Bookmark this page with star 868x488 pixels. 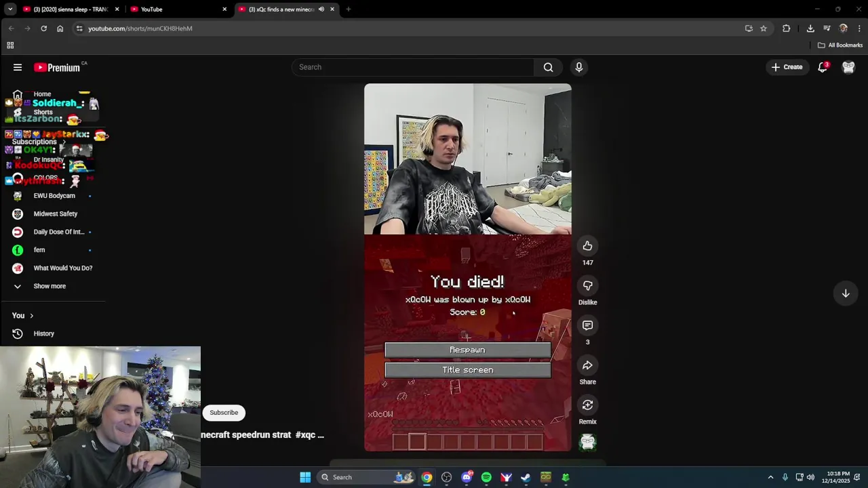pos(764,28)
